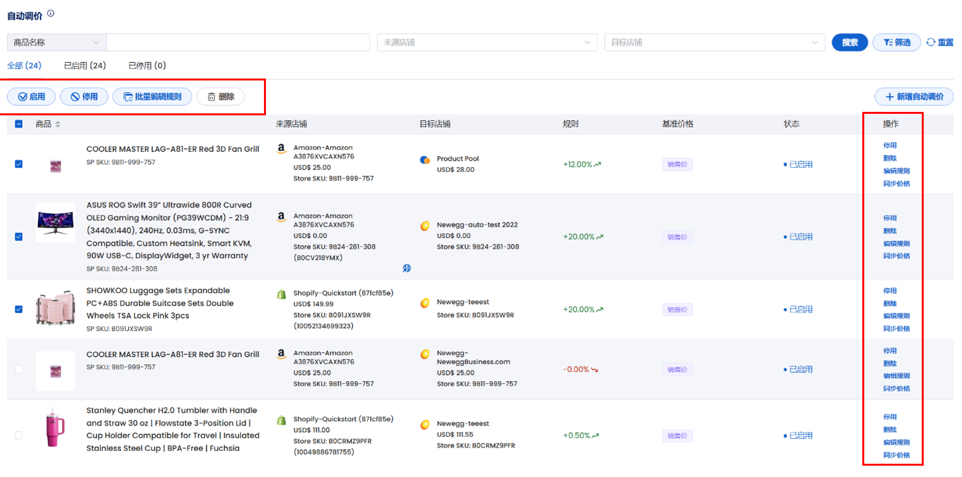962x477 pixels.
Task: Click the downward trend arrow next to -0.00%
Action: click(594, 370)
